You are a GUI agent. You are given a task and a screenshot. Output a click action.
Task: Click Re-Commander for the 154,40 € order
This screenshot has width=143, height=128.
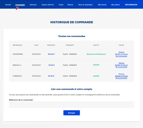tap(121, 56)
